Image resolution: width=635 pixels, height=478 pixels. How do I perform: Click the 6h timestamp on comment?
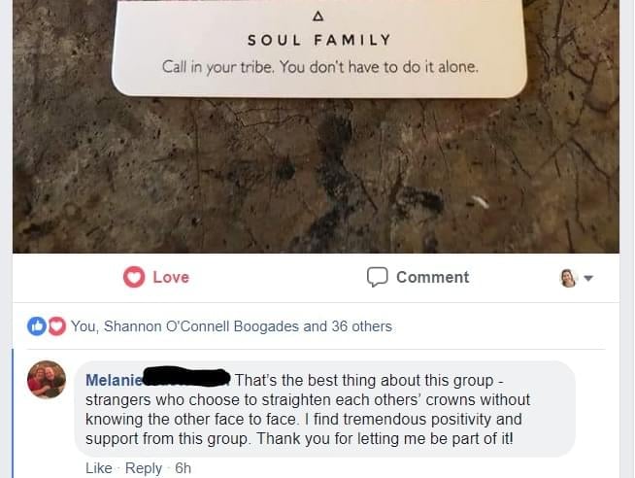coord(184,468)
